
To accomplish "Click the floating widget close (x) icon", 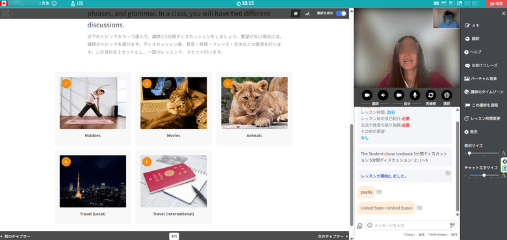I will [x=504, y=162].
